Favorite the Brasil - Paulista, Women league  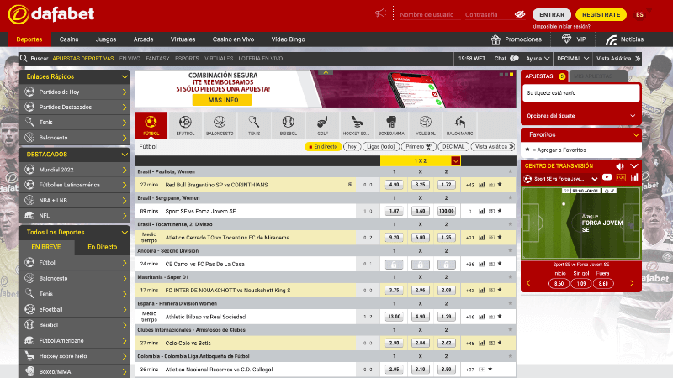pos(511,171)
